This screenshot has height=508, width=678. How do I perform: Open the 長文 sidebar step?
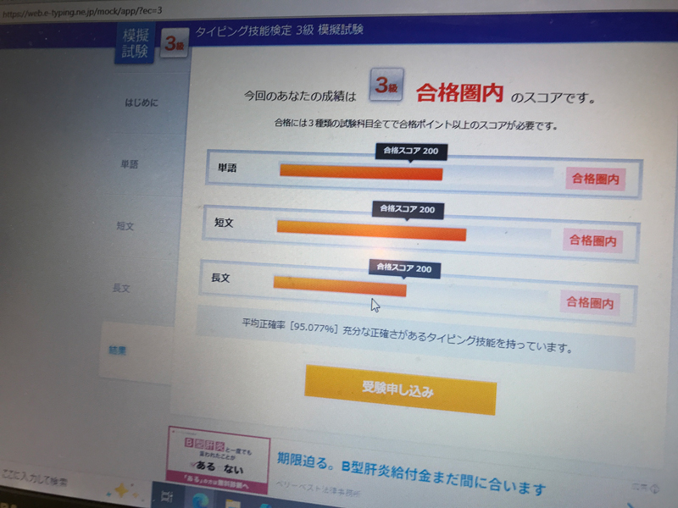pyautogui.click(x=121, y=288)
